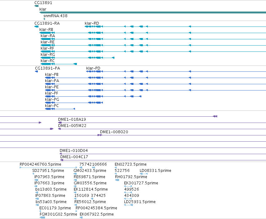Image resolution: width=266 pixels, height=219 pixels.
Task: Click the klar-RB transcript label
Action: (46, 29)
